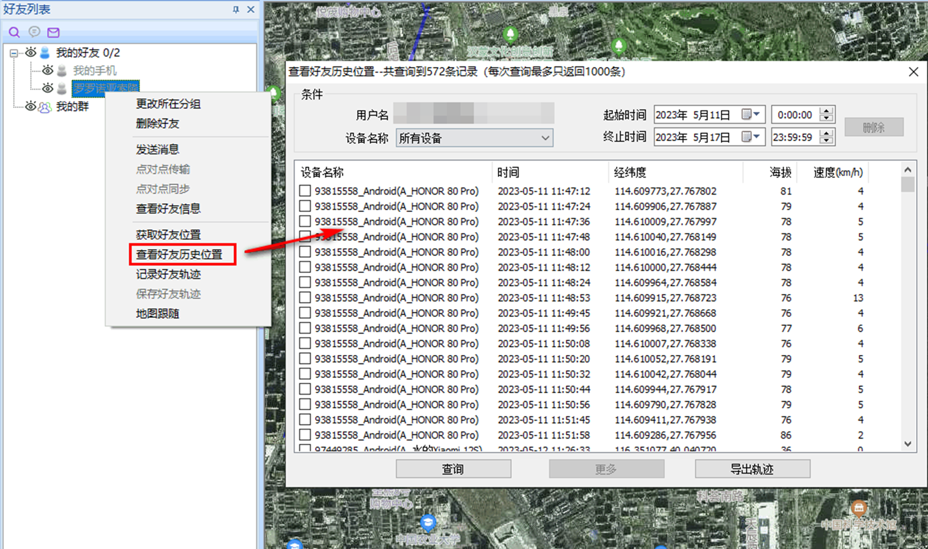The width and height of the screenshot is (928, 549).
Task: Open the chat bubble message icon
Action: click(34, 32)
